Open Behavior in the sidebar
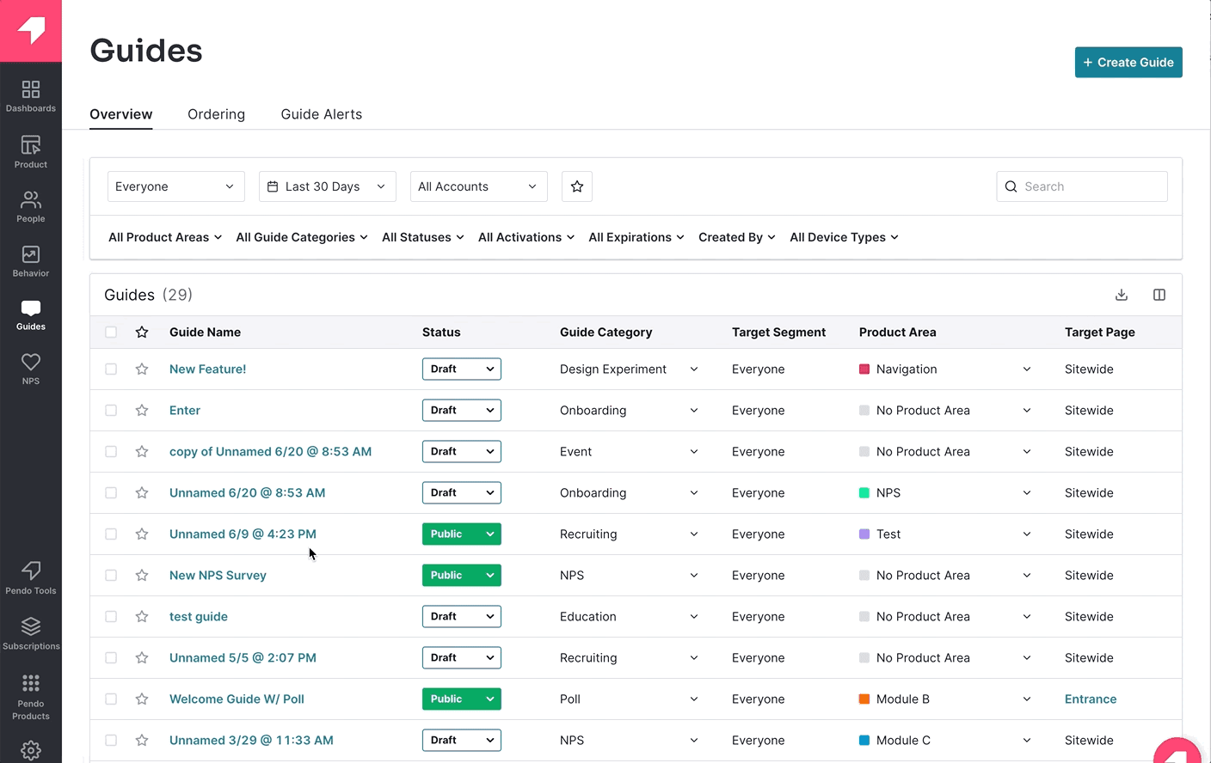This screenshot has height=763, width=1211. pyautogui.click(x=31, y=261)
